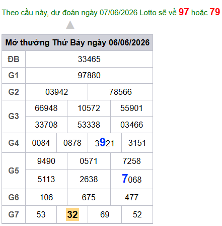Viewport: 222px width, 226px height.
Task: Click the highlighted G7 number 32
Action: 72,214
